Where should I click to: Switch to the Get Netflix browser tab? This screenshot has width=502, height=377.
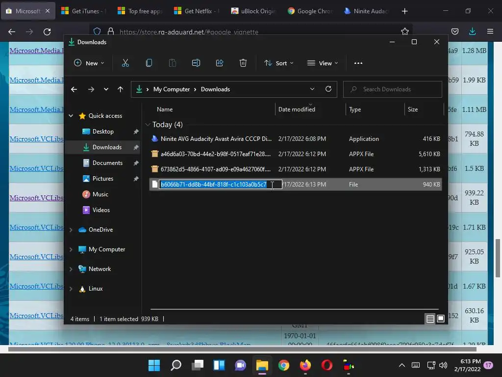click(x=197, y=11)
